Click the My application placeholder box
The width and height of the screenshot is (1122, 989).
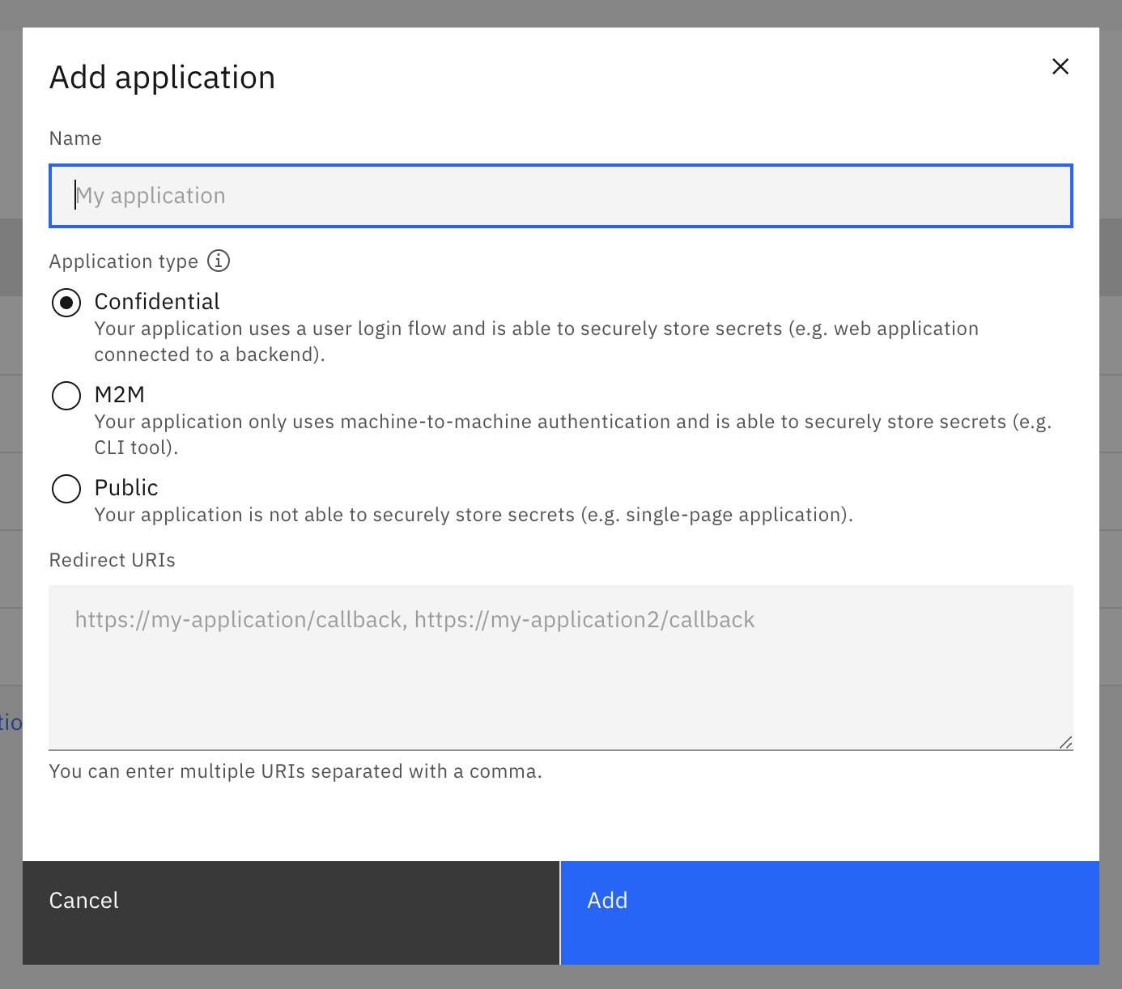click(x=560, y=195)
